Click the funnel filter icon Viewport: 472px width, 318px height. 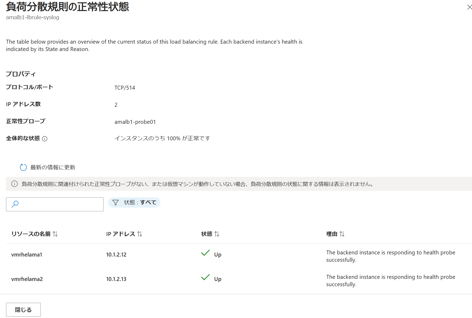click(115, 202)
